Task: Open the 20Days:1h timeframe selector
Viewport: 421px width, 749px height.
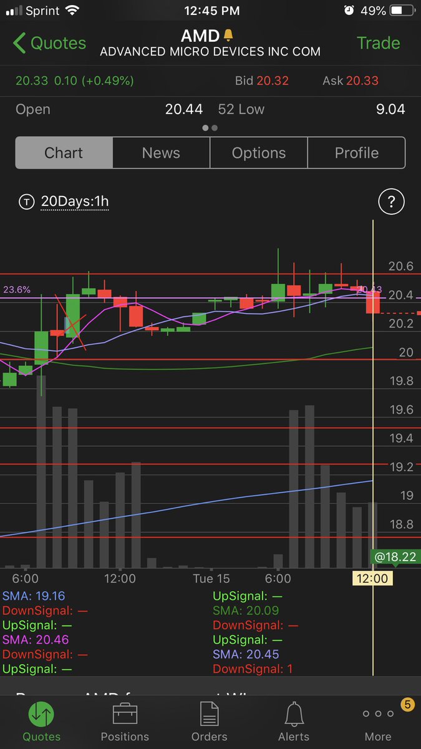Action: click(75, 202)
